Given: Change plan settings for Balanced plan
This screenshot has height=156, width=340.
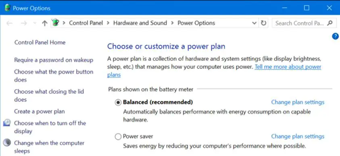Looking at the screenshot, I should (x=298, y=102).
